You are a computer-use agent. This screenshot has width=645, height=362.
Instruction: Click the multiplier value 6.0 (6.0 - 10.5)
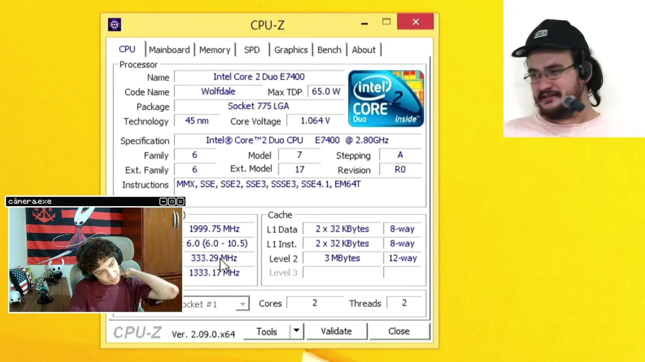(x=217, y=243)
